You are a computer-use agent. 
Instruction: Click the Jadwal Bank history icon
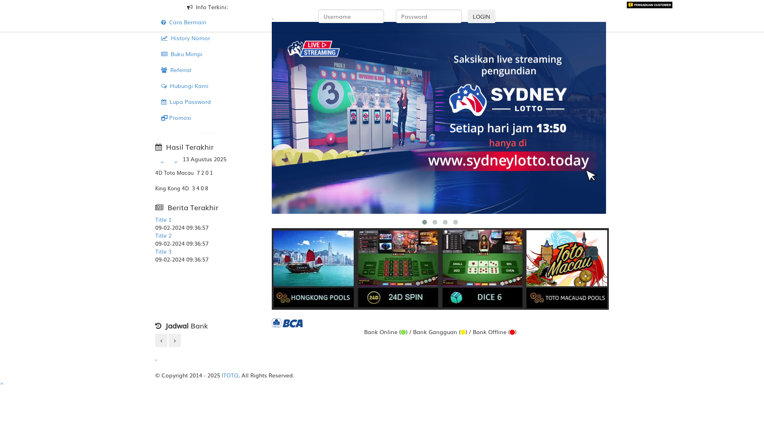[x=158, y=326]
